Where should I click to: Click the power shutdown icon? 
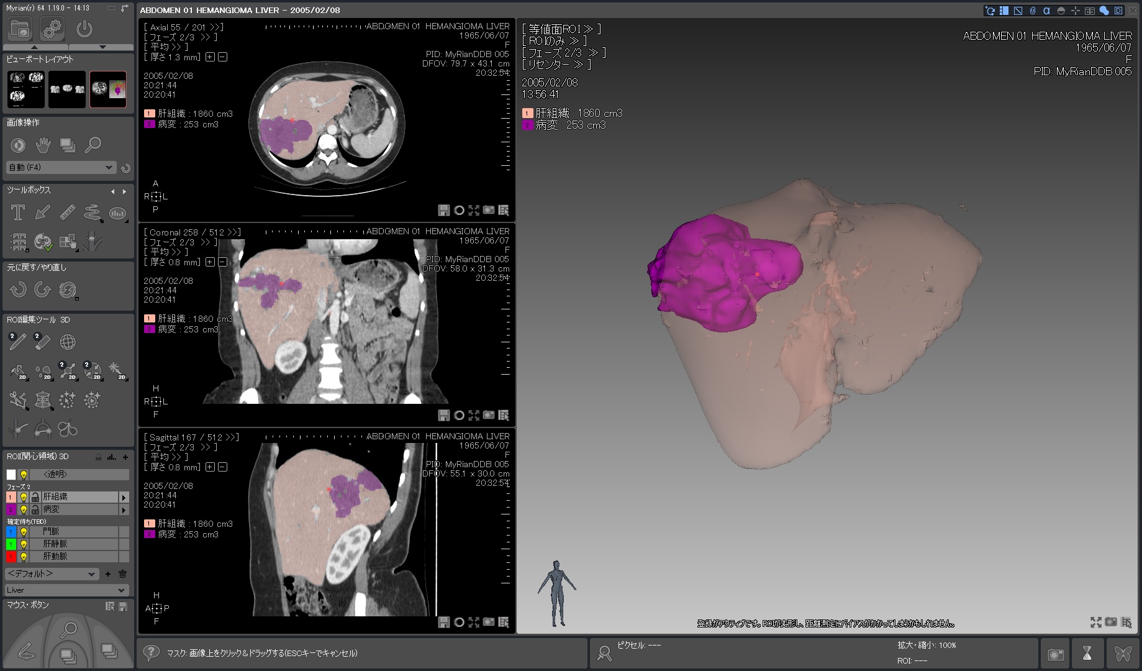pyautogui.click(x=84, y=29)
